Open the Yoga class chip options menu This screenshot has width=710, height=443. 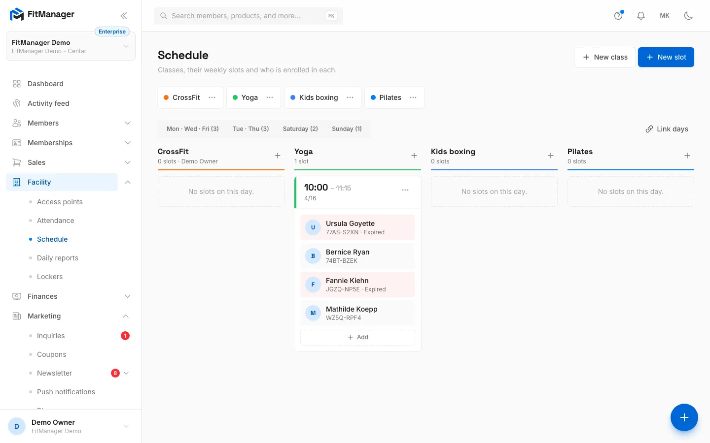point(270,97)
